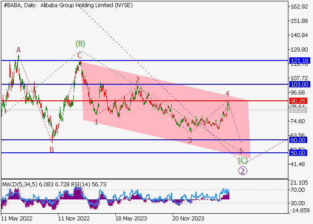The height and width of the screenshot is (224, 313).
Task: Click the 18 May 2023 date label
Action: [131, 219]
